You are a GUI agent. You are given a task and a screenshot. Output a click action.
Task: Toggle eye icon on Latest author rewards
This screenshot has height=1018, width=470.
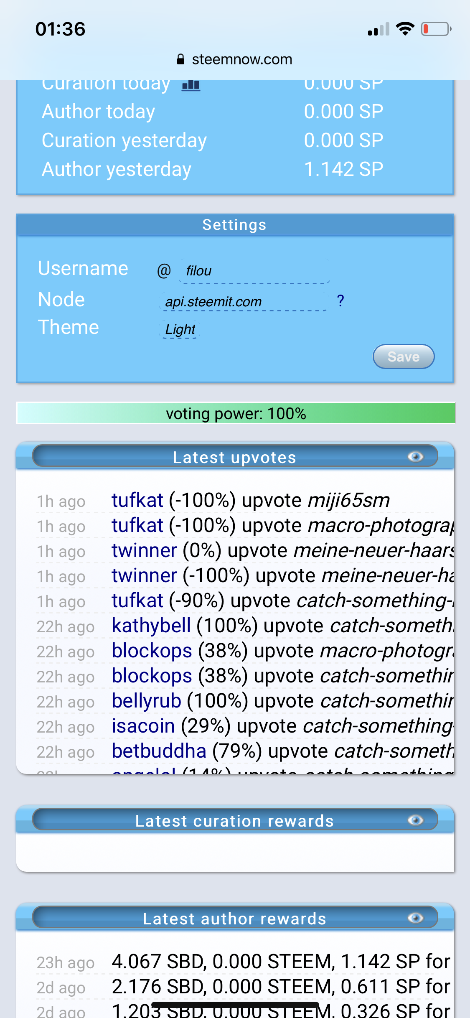tap(415, 918)
